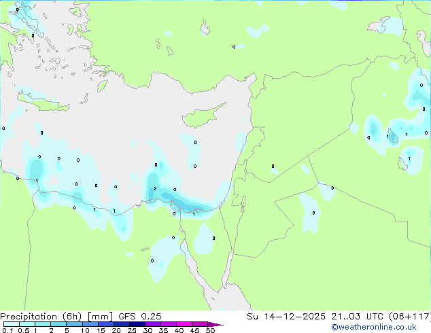Click the island of Crete on the map

[44, 103]
